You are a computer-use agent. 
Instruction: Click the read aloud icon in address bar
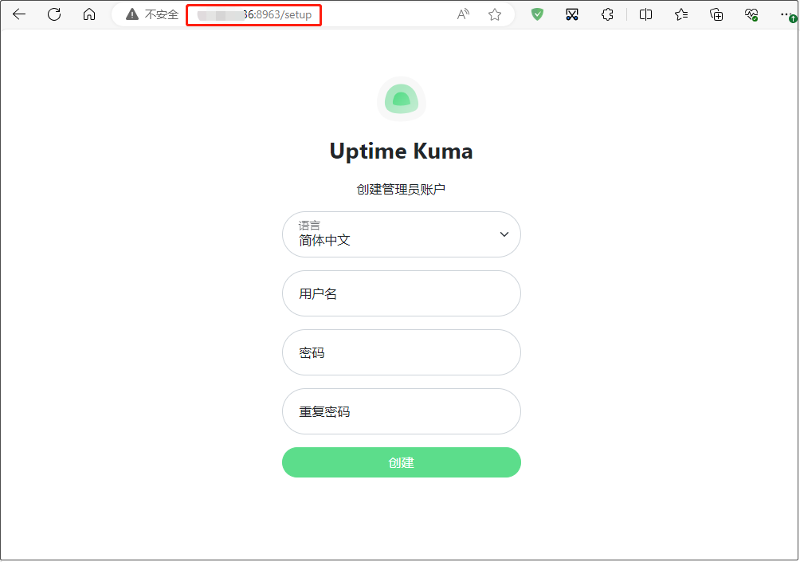tap(463, 14)
